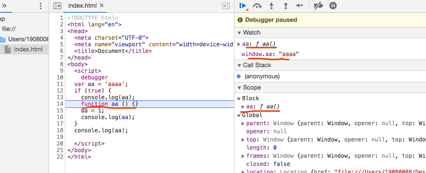Show more navigator tabs chevron
This screenshot has height=173, width=426.
click(x=4, y=6)
